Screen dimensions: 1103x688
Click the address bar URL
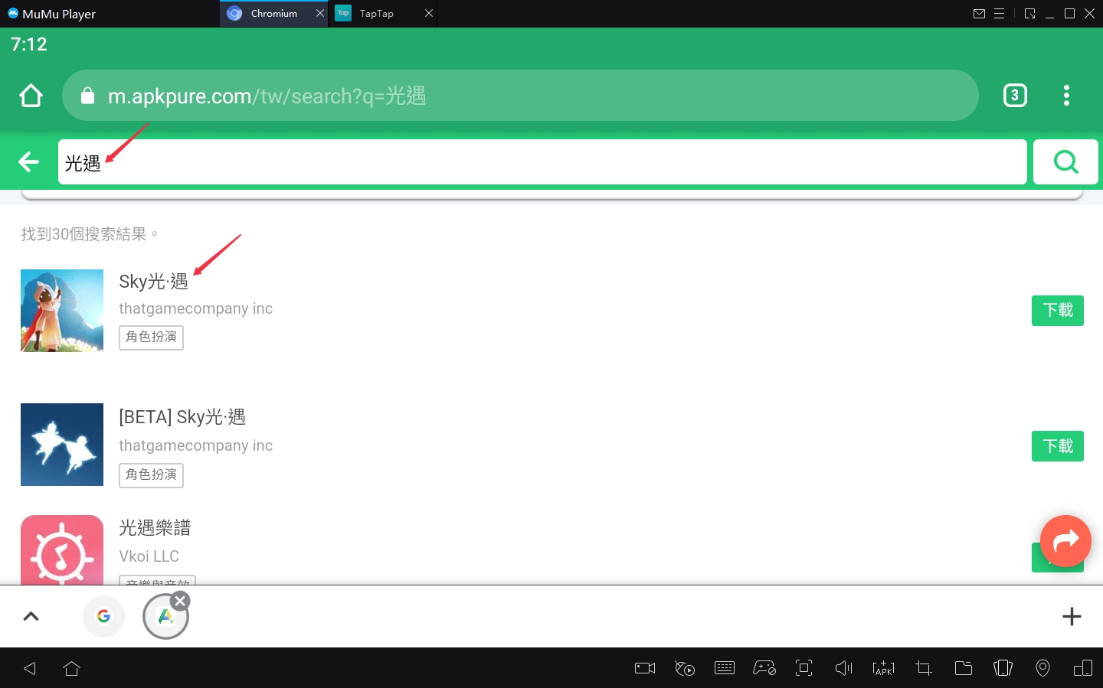tap(267, 96)
